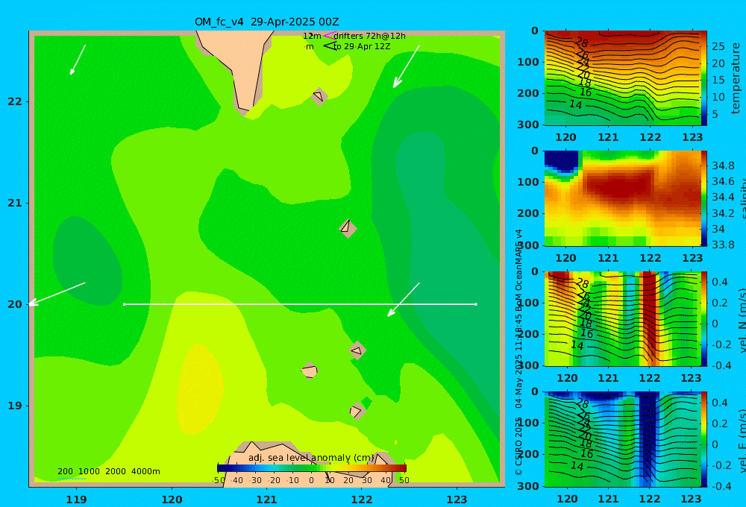Click the temperature color scale bar
Screen dimensions: 746x507
[703, 78]
